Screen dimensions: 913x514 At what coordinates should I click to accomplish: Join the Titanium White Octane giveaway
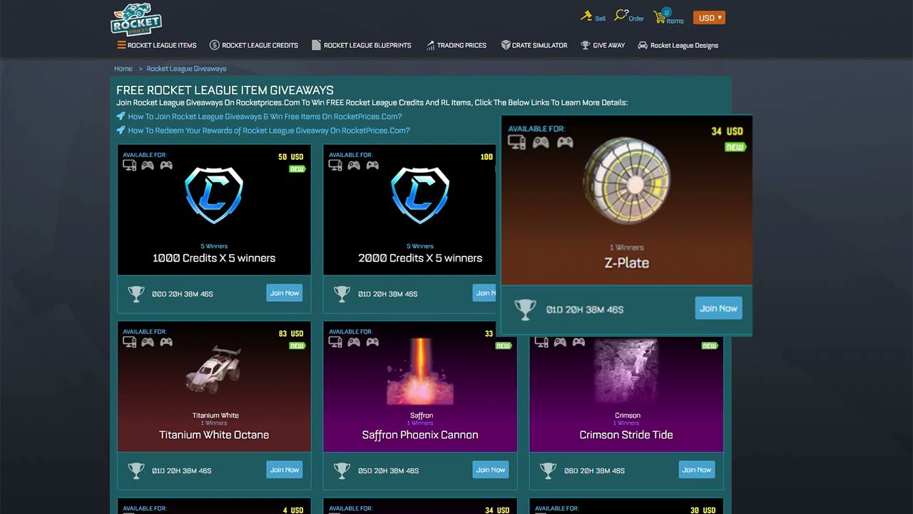point(285,470)
